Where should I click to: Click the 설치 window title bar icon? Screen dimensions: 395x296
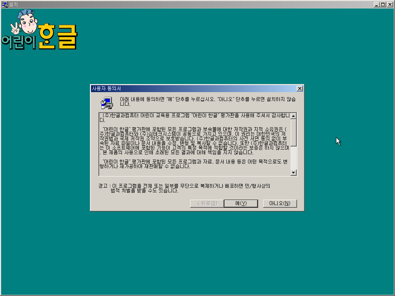coord(5,4)
